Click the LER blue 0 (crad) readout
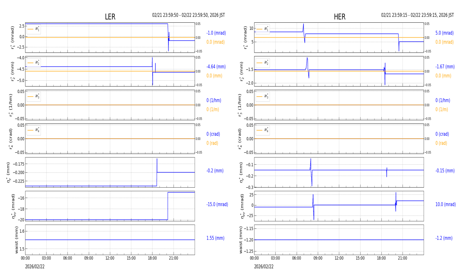The width and height of the screenshot is (458, 280). [213, 134]
